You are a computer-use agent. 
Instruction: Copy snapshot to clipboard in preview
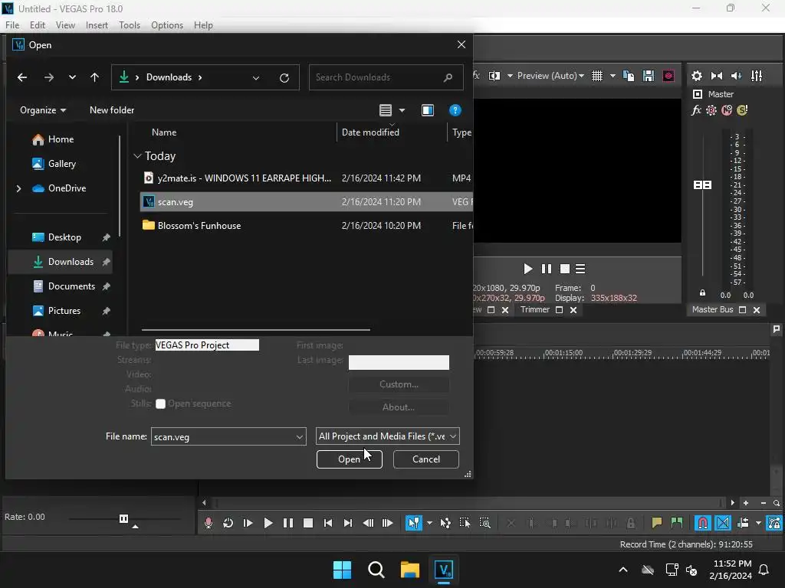(629, 76)
